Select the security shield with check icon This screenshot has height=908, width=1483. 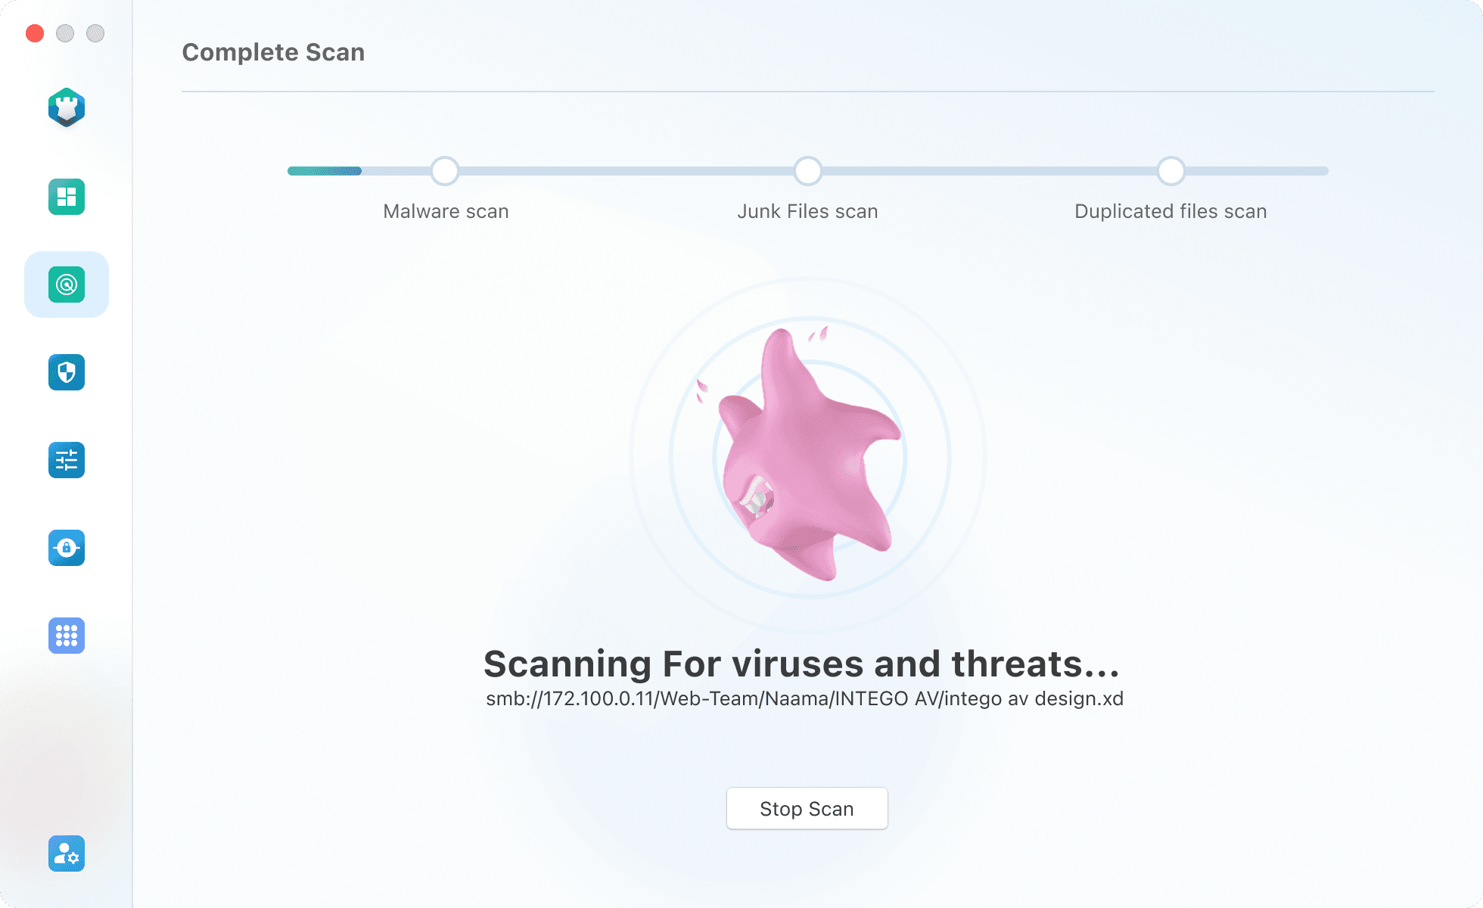(66, 372)
